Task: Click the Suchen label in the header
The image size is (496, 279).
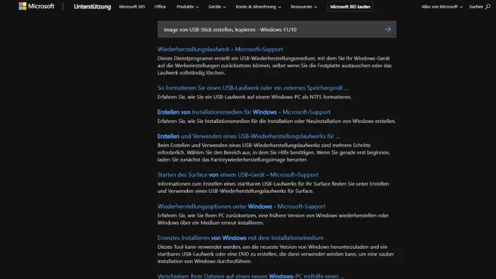Action: [x=475, y=7]
